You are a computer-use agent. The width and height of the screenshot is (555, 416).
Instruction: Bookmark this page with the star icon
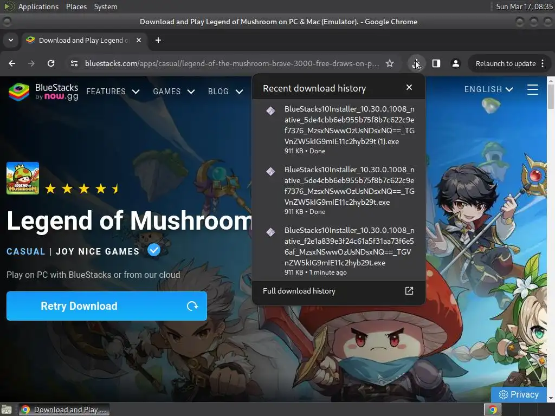click(x=390, y=63)
